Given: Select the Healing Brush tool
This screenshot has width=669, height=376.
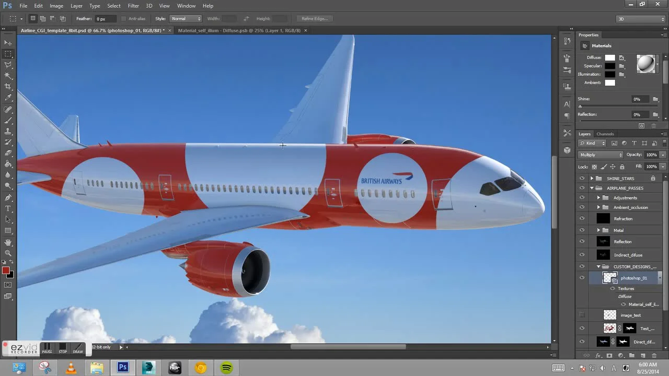Looking at the screenshot, I should [8, 110].
